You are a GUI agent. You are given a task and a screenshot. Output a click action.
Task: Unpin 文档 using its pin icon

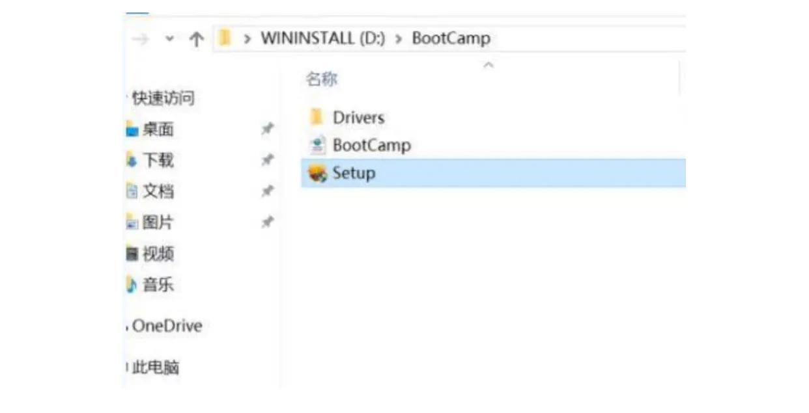click(x=267, y=191)
